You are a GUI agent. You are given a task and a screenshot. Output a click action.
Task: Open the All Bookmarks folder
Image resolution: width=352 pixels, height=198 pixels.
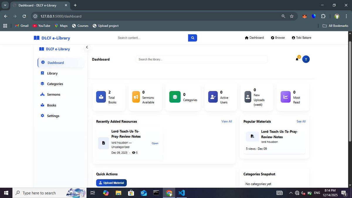[335, 26]
